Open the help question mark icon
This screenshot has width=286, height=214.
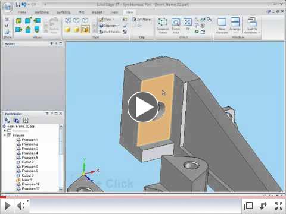coord(269,11)
